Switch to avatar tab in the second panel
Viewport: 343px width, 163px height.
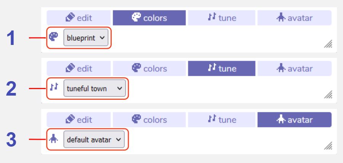click(294, 69)
